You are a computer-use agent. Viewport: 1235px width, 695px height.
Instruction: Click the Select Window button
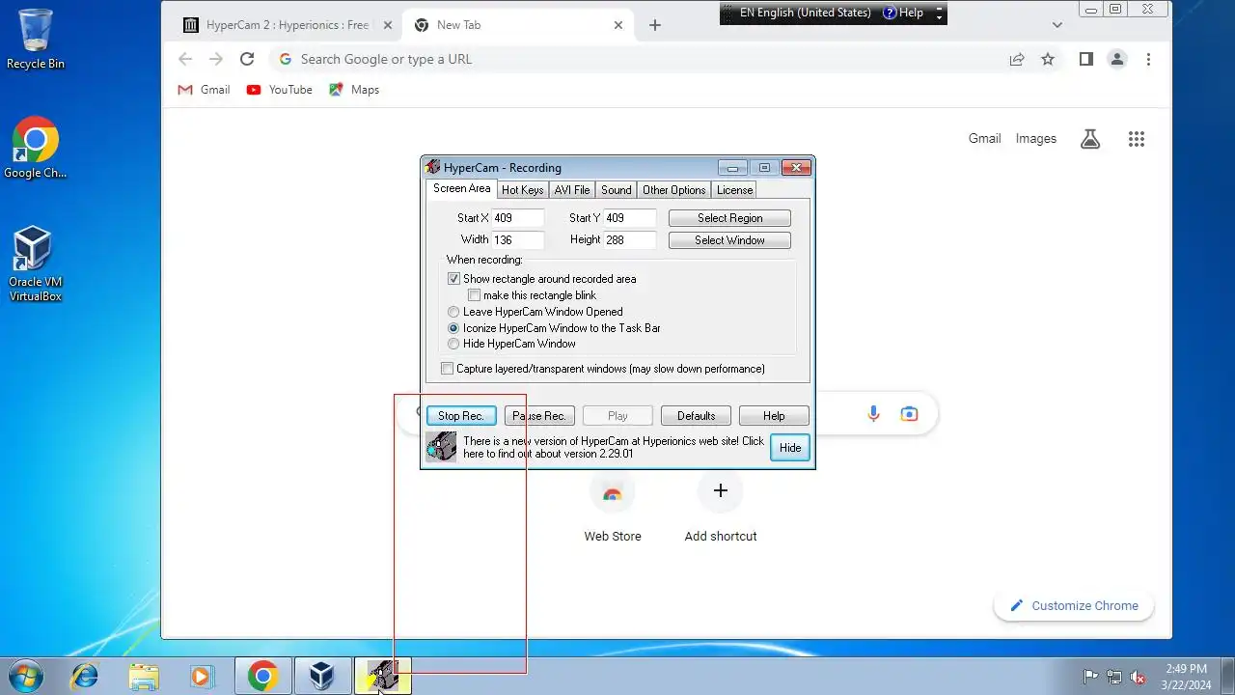coord(729,240)
